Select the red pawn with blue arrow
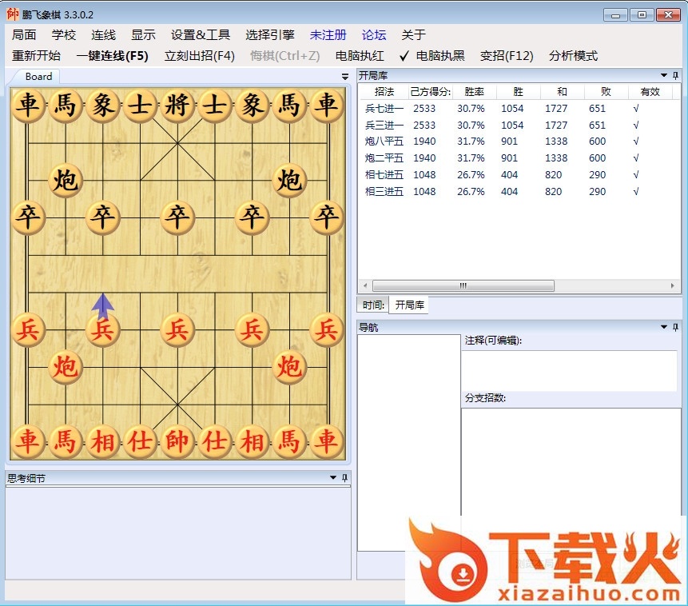The image size is (688, 606). point(102,330)
